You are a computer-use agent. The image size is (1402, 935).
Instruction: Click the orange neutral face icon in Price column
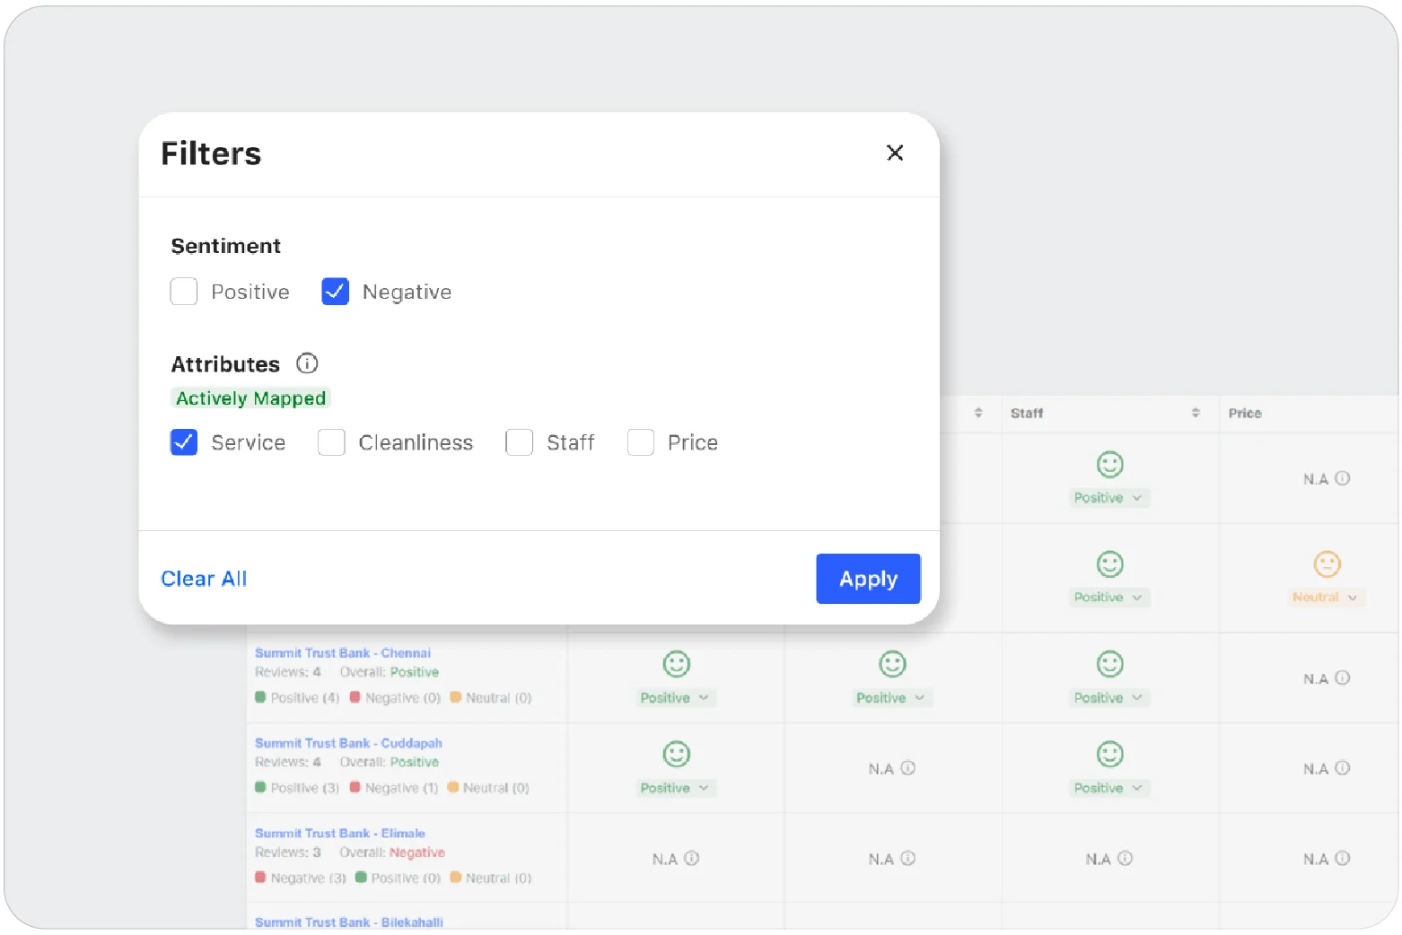[x=1327, y=564]
